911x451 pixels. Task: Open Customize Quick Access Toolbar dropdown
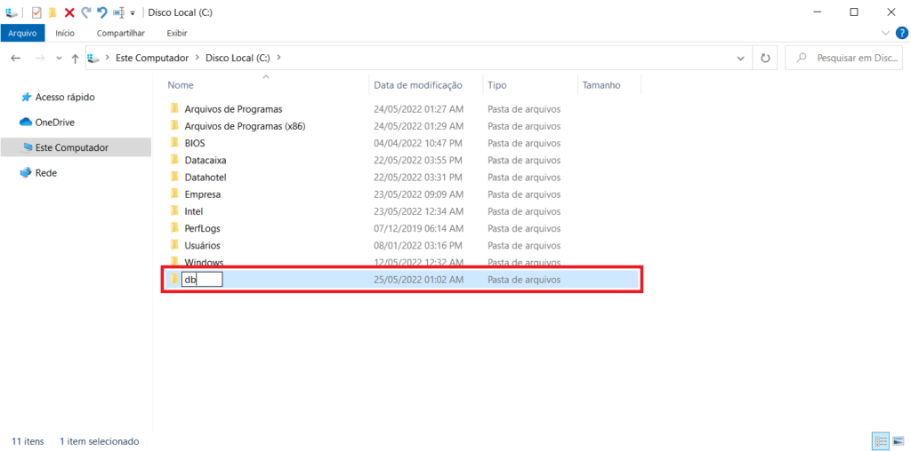pos(133,13)
